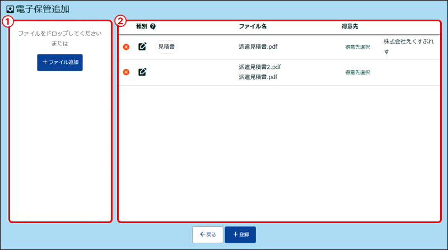
Task: Select customer name 株式会社えくすぷれす
Action: click(x=409, y=47)
